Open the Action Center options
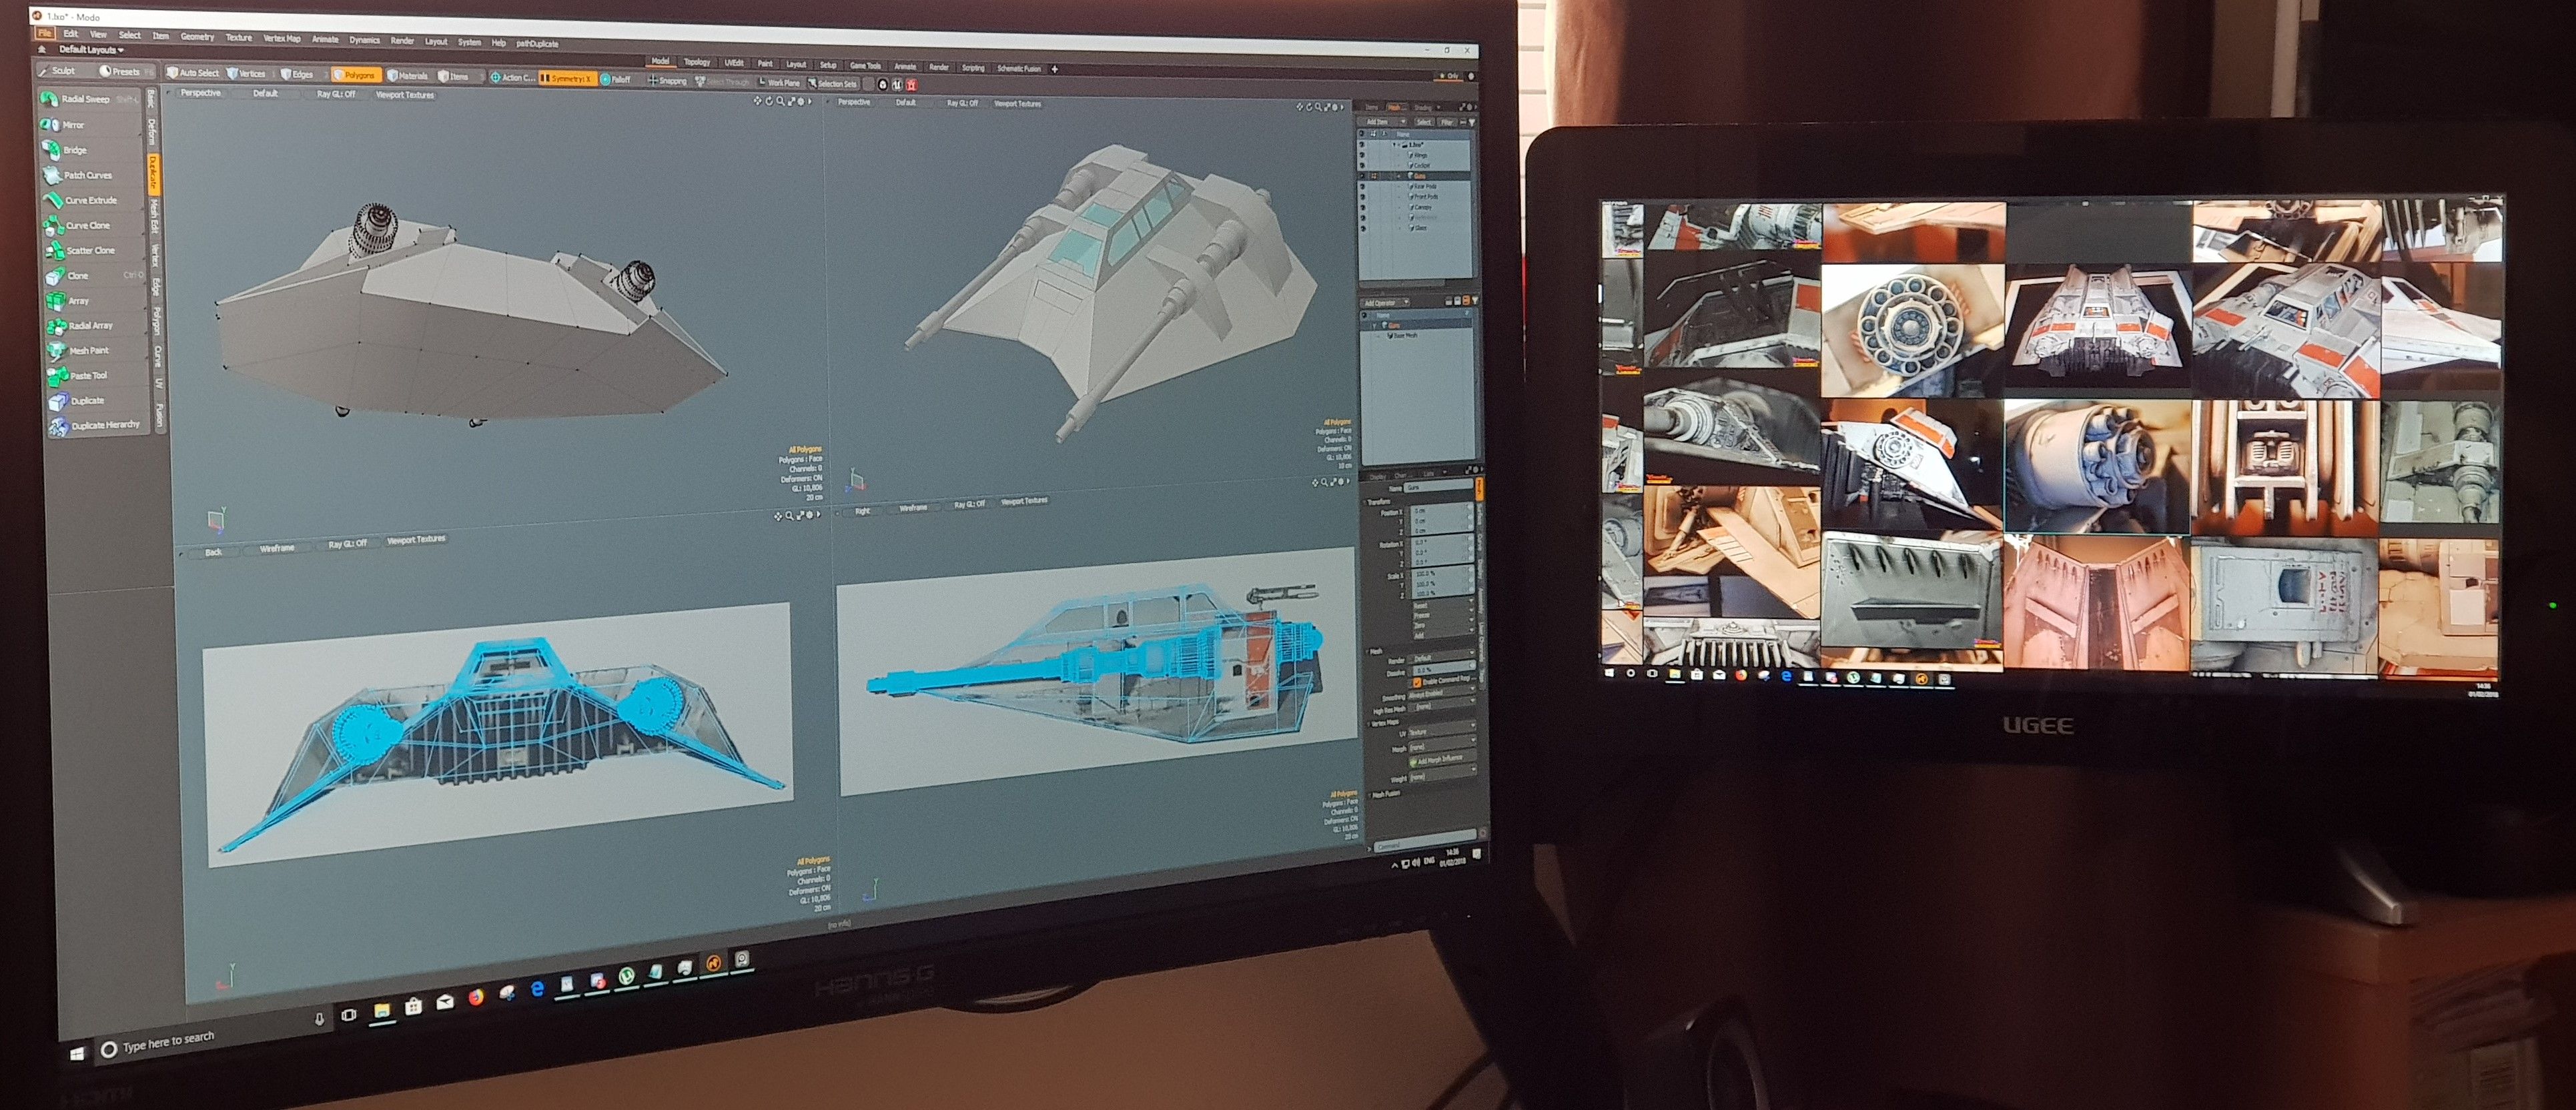Screen dimensions: 2576x1110 [x=513, y=77]
